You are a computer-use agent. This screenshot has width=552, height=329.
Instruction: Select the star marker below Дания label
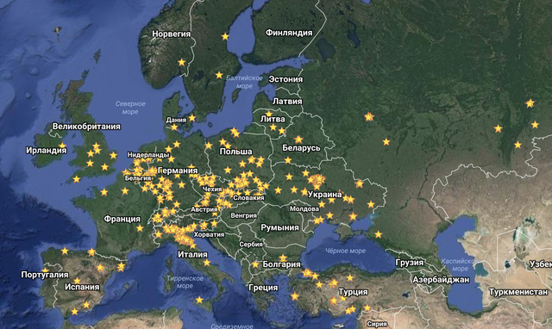click(174, 127)
